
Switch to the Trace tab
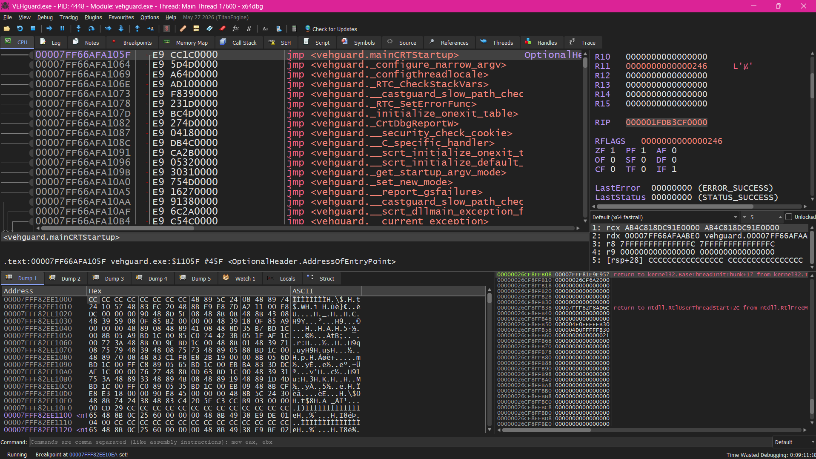pos(583,43)
